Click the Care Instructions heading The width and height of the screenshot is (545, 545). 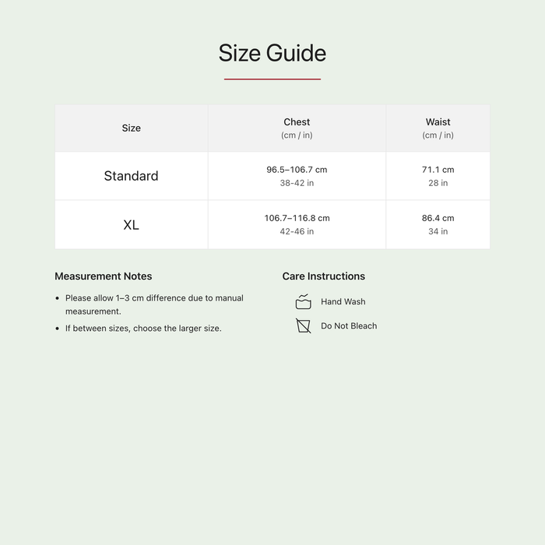[x=324, y=276]
